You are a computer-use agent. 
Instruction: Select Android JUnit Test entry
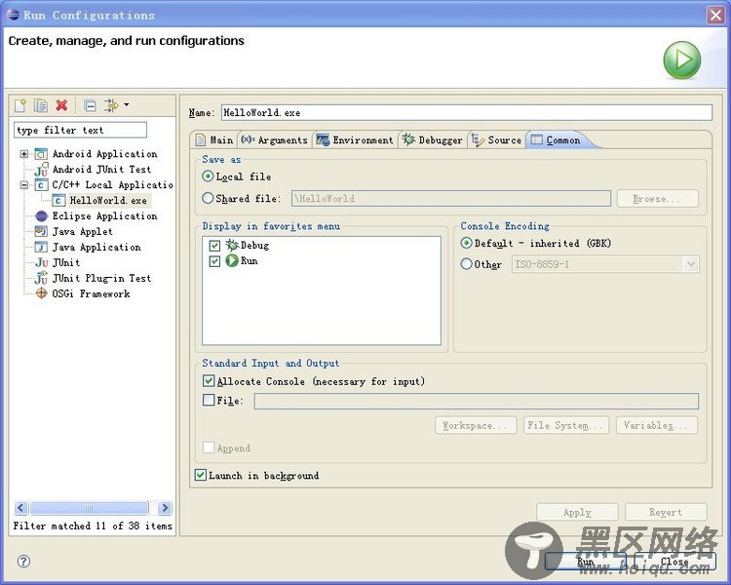(x=101, y=170)
